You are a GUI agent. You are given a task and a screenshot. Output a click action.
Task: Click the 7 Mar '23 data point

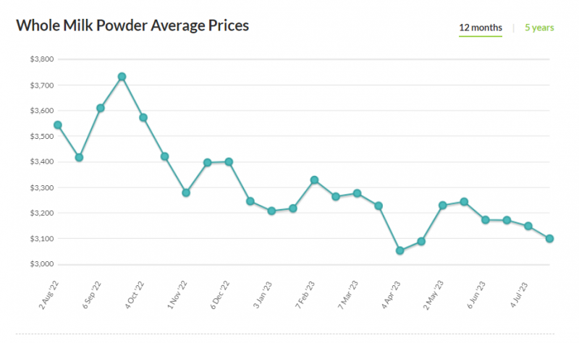click(357, 193)
